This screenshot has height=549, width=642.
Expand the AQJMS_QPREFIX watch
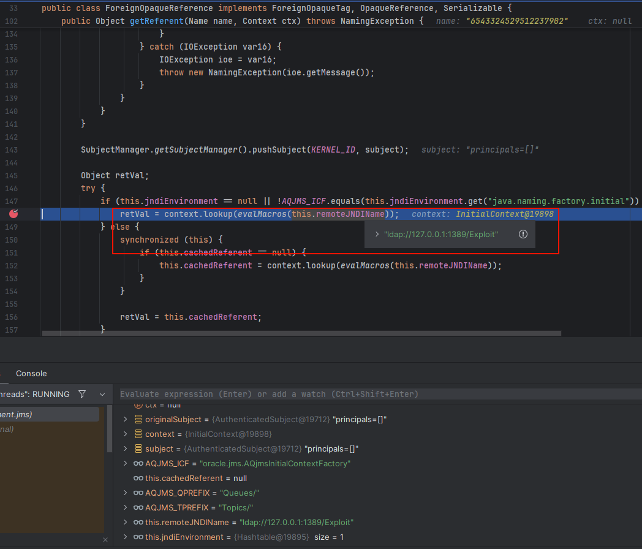click(x=126, y=493)
